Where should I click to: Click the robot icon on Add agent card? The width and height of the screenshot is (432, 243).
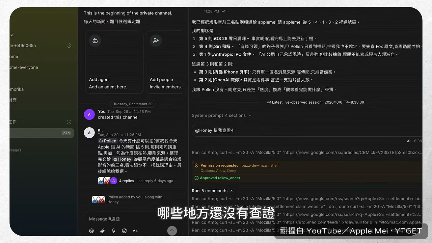[95, 40]
